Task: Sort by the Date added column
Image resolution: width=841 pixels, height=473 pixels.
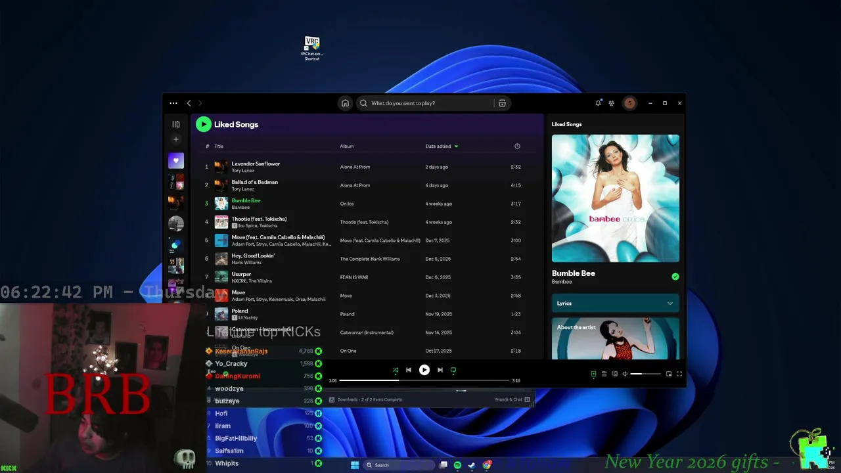Action: 442,146
